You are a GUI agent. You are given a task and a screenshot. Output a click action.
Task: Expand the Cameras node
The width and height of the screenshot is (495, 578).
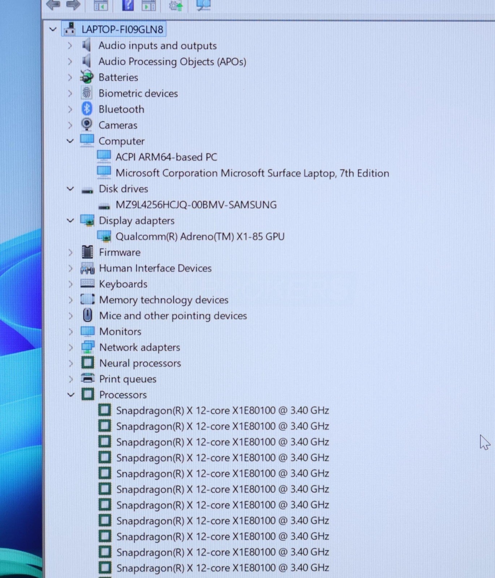(70, 125)
